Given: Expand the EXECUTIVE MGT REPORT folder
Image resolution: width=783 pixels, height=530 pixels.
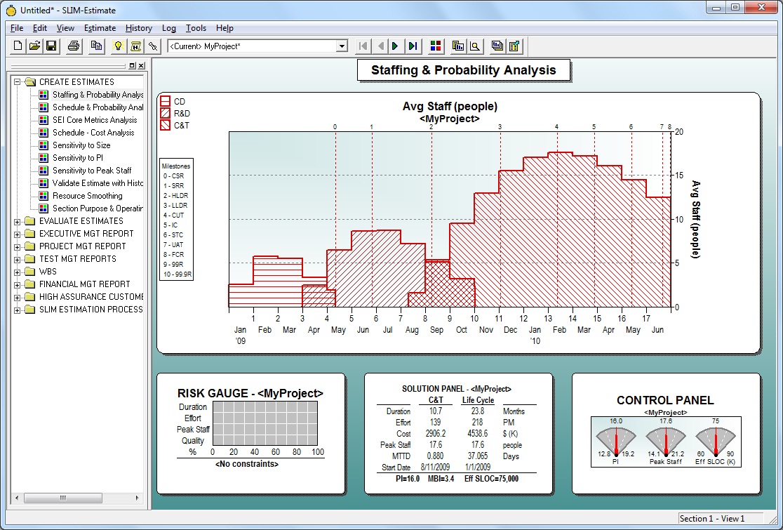Looking at the screenshot, I should click(17, 234).
